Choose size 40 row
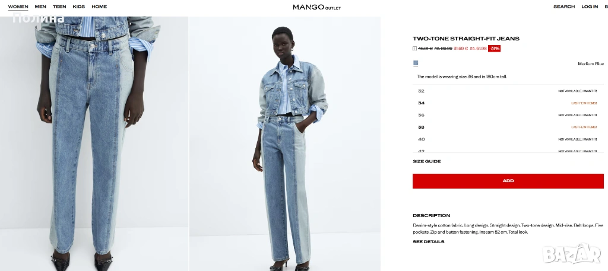 point(508,139)
